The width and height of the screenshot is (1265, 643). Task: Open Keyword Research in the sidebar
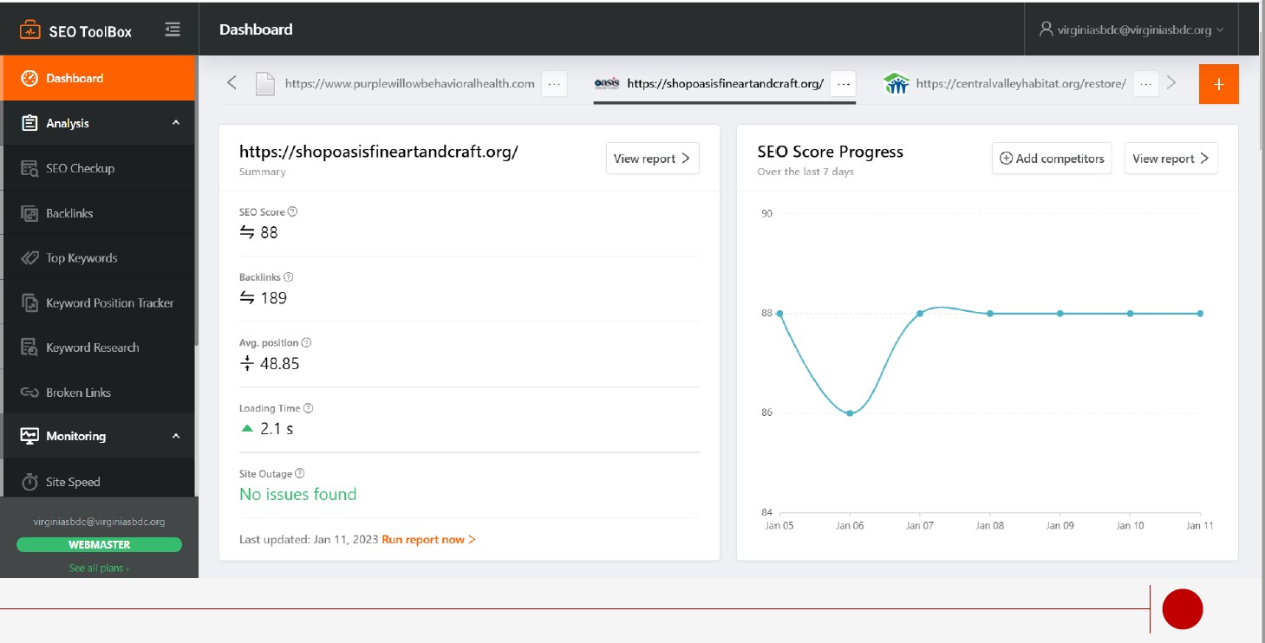(x=99, y=347)
